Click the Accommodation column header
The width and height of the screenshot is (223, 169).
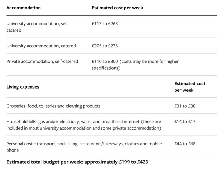(x=23, y=8)
